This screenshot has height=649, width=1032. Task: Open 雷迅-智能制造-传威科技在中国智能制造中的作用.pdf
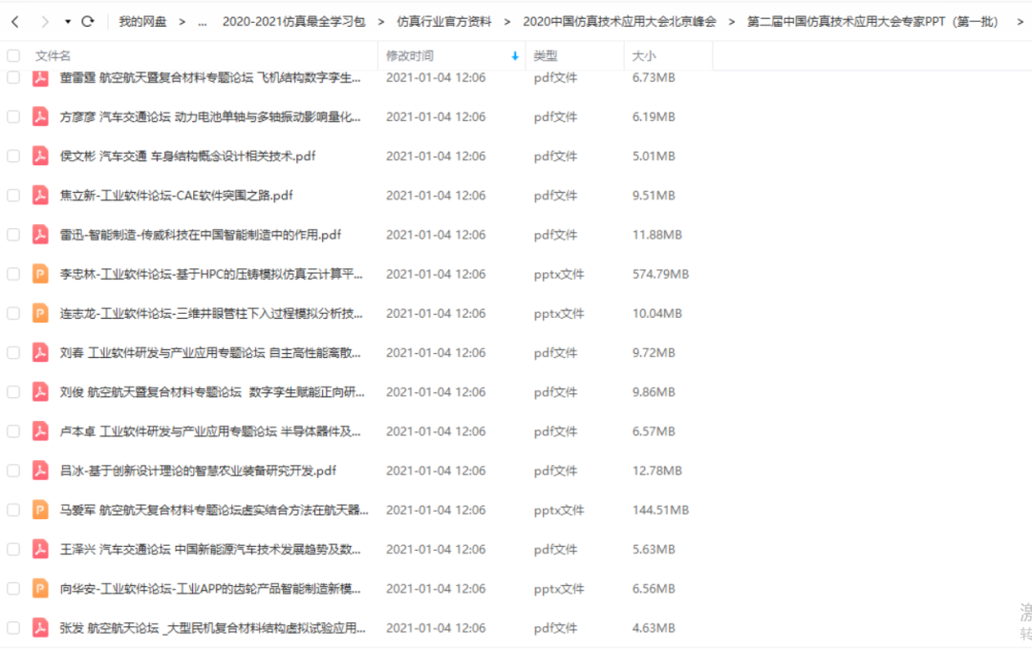pyautogui.click(x=200, y=235)
